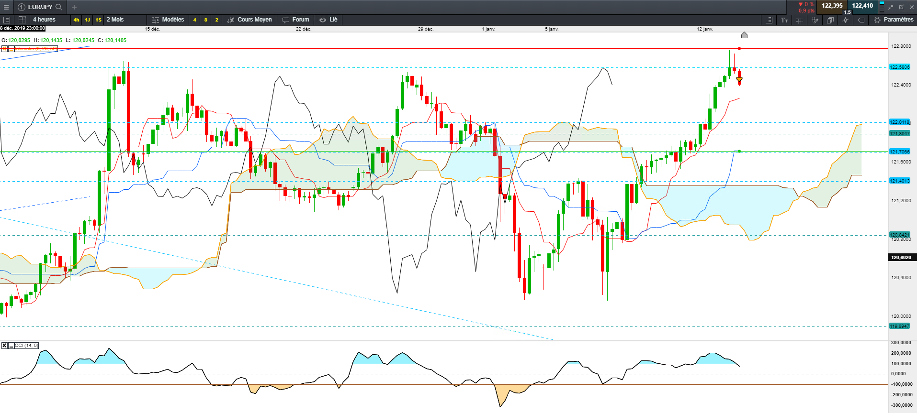Remove the Ichimoku indicator with X
917x413 pixels.
click(x=4, y=49)
